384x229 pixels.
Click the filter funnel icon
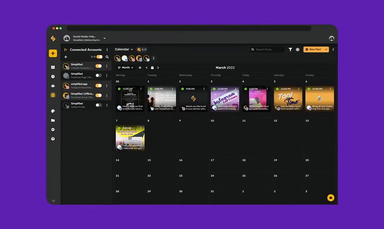(290, 50)
